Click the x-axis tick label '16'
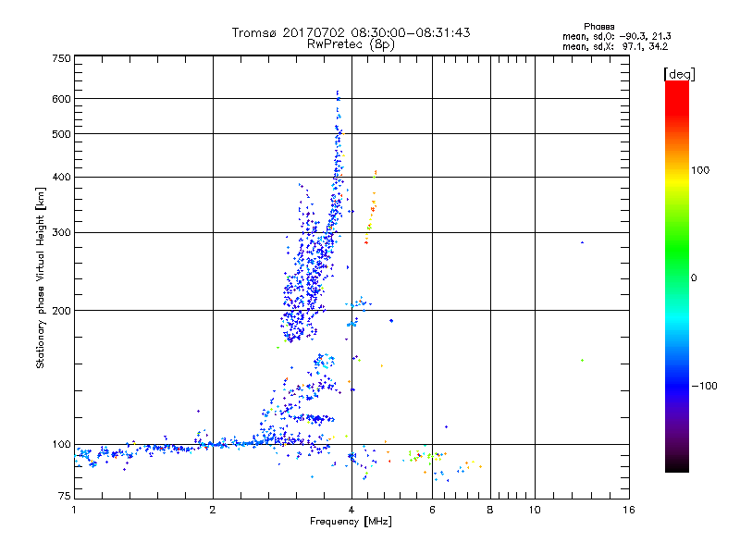 pyautogui.click(x=629, y=510)
